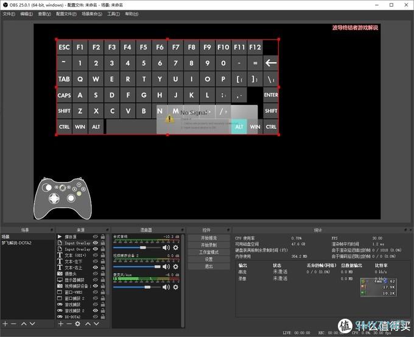
Task: Click the play icon of 媒体源 source
Action: (60, 236)
